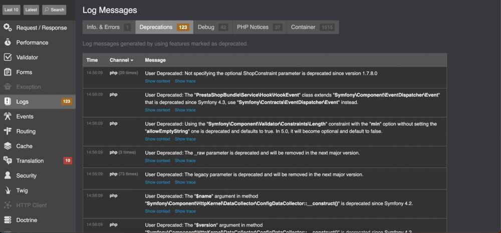Open the Events antenna icon

[x=8, y=116]
